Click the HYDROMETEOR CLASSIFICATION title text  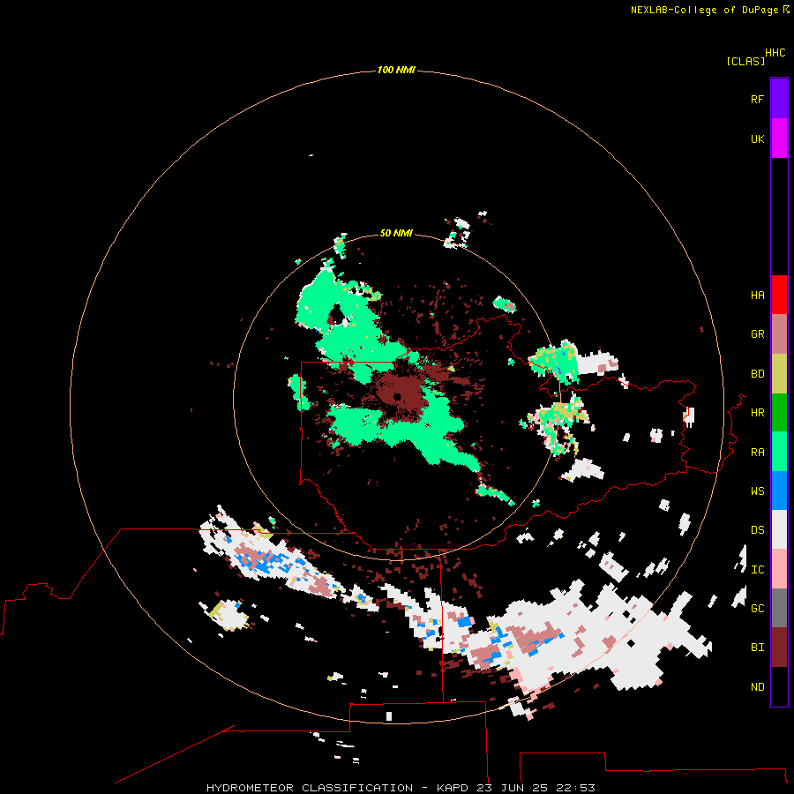310,788
